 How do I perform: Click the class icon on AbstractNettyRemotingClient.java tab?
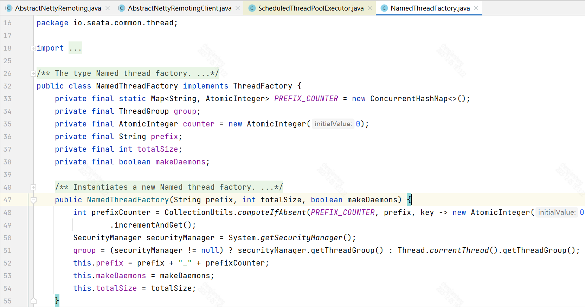[x=122, y=8]
